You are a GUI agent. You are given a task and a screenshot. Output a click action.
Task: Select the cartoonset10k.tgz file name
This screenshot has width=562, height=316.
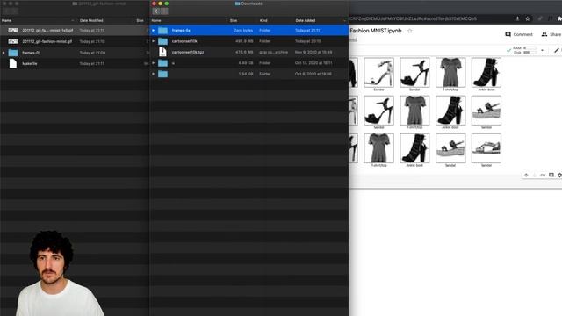click(188, 53)
